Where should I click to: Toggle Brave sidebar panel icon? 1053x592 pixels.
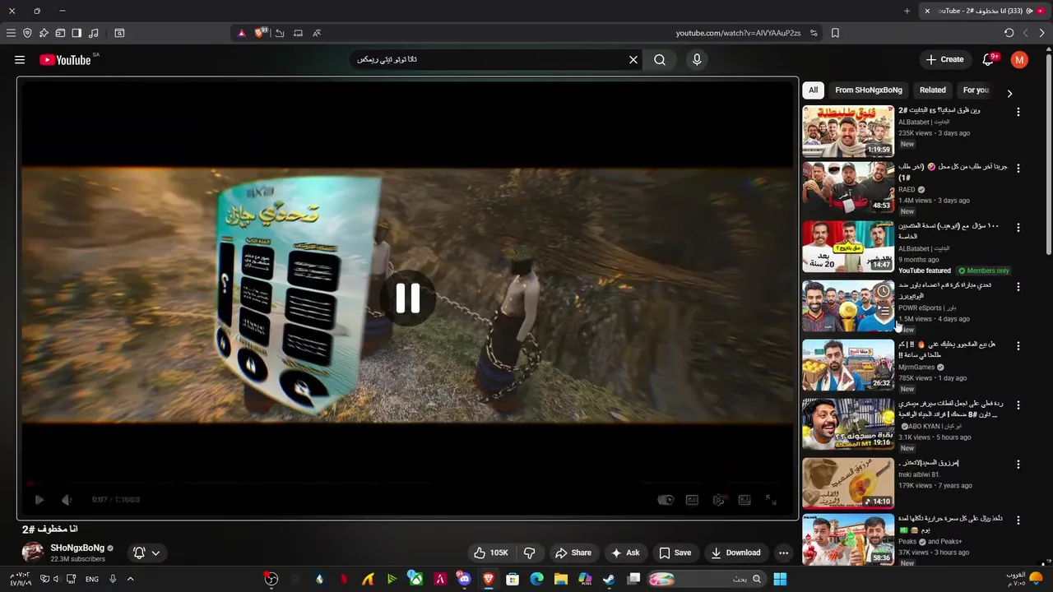click(x=77, y=33)
